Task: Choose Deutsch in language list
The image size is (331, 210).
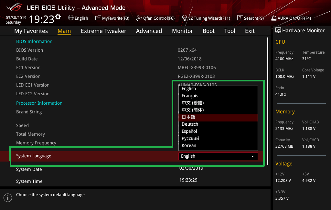Action: tap(218, 124)
